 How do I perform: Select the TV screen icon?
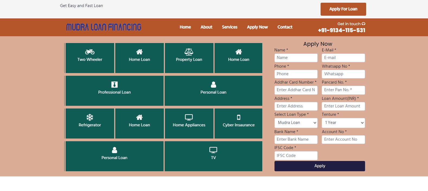[x=213, y=150]
